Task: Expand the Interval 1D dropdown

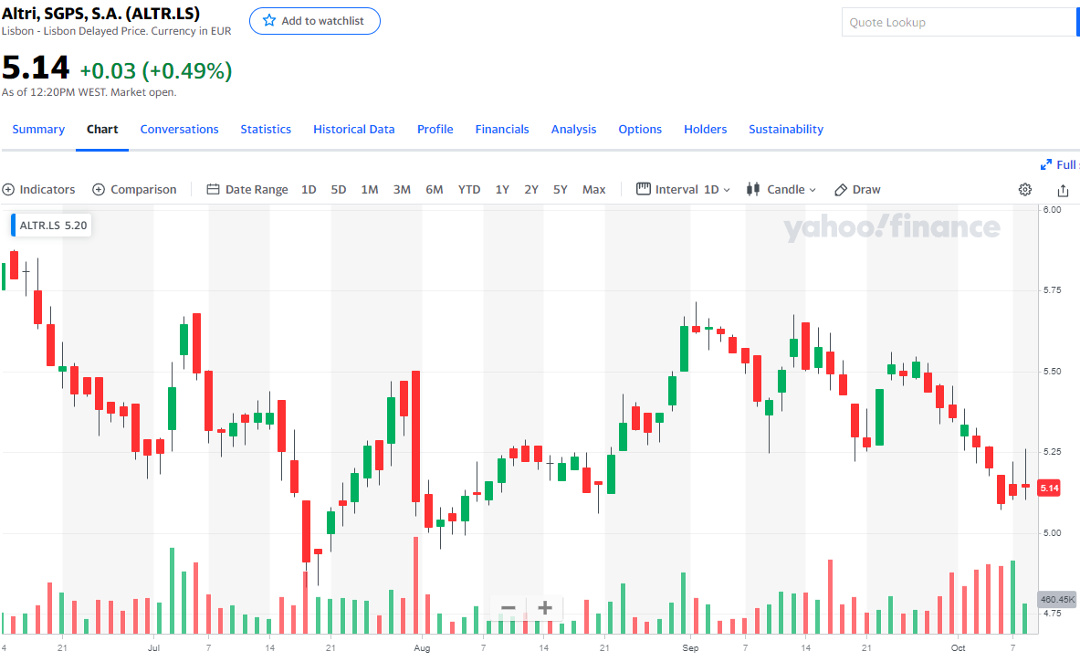Action: point(684,190)
